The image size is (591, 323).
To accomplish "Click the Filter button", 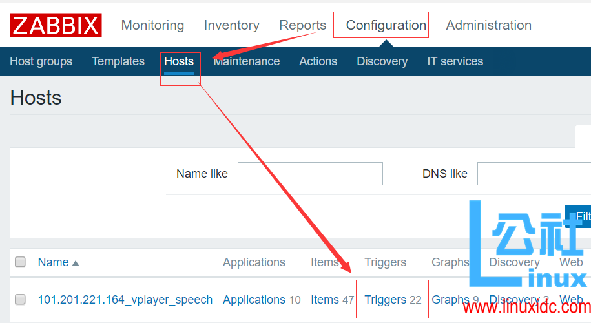I will (x=578, y=216).
